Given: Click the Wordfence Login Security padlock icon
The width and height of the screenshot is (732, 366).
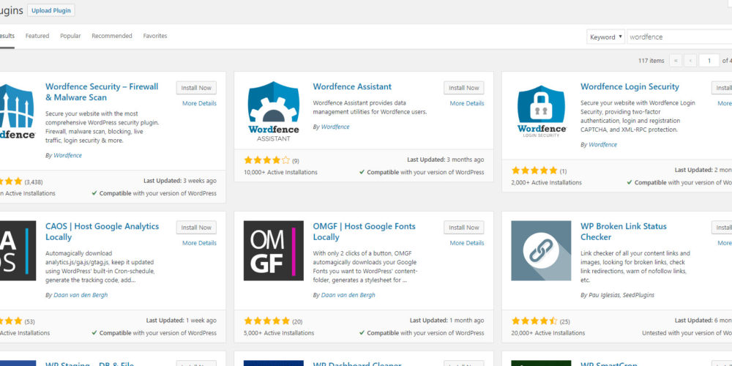Looking at the screenshot, I should click(541, 111).
